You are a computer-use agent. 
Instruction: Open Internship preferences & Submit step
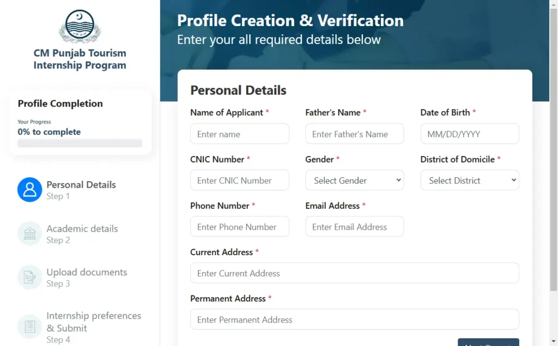(94, 327)
